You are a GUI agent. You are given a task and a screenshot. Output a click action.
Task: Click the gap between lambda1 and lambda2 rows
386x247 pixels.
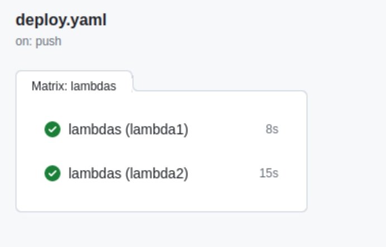[161, 151]
